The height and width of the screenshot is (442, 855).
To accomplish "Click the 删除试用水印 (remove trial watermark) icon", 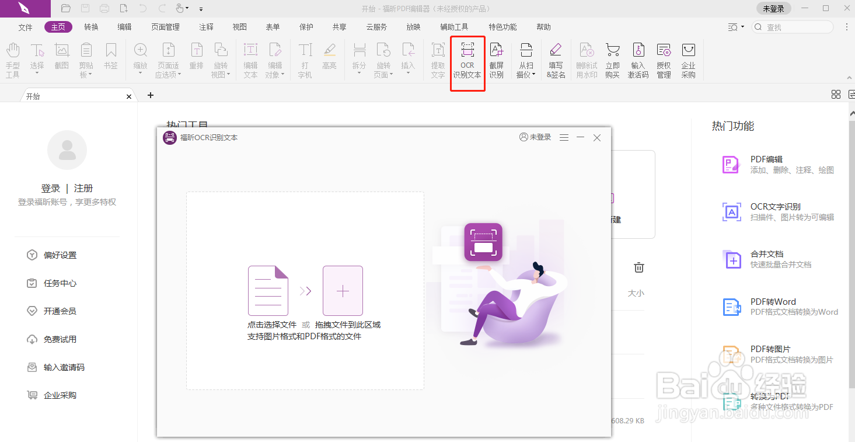I will 587,61.
